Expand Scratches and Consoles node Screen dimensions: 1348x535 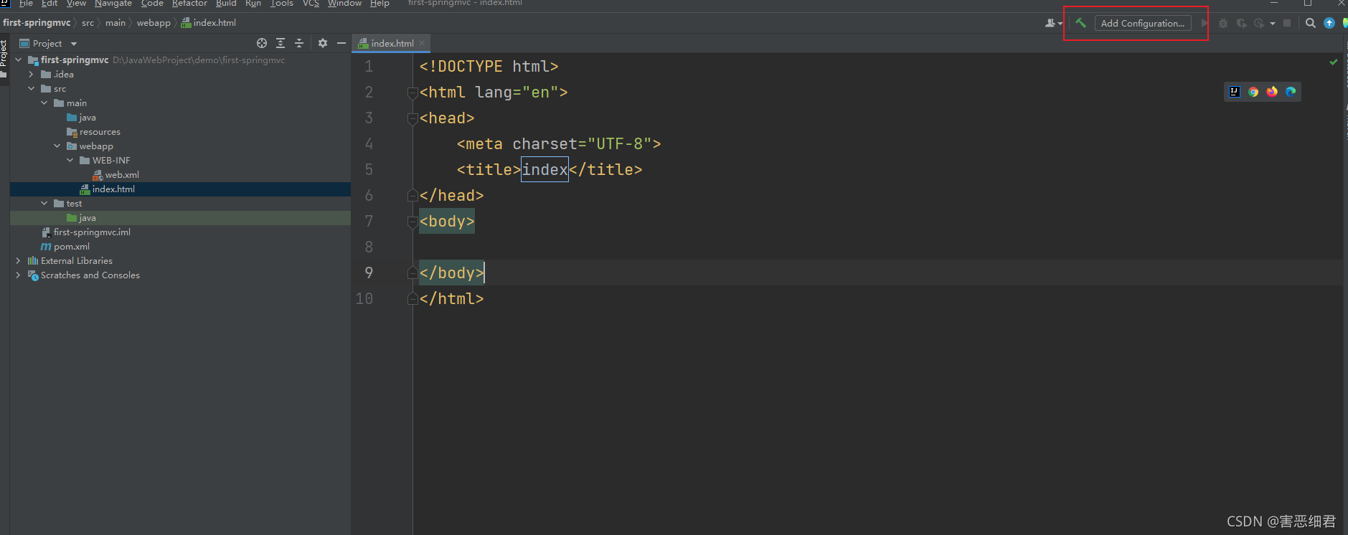coord(19,275)
